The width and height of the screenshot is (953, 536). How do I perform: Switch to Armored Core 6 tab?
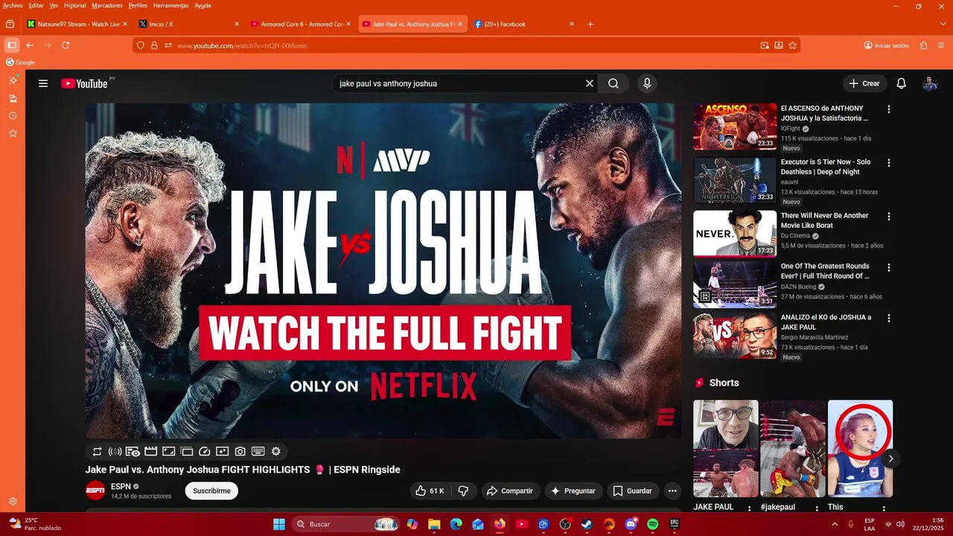click(x=302, y=24)
